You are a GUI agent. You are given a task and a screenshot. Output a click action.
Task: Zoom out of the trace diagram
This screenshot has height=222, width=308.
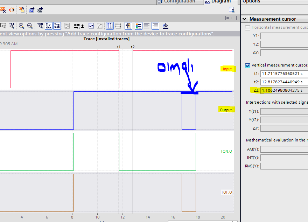click(x=30, y=26)
